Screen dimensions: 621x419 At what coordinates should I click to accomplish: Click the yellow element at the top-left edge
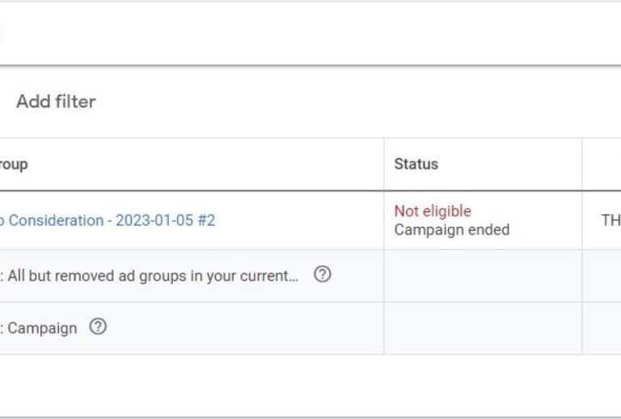pos(2,34)
